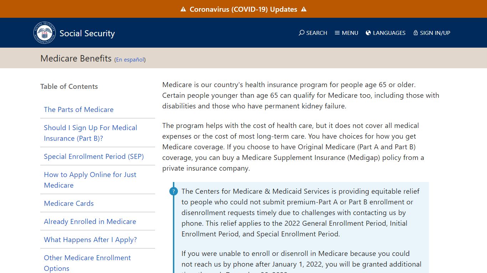Image resolution: width=487 pixels, height=273 pixels.
Task: Click the hamburger menu icon
Action: [337, 33]
